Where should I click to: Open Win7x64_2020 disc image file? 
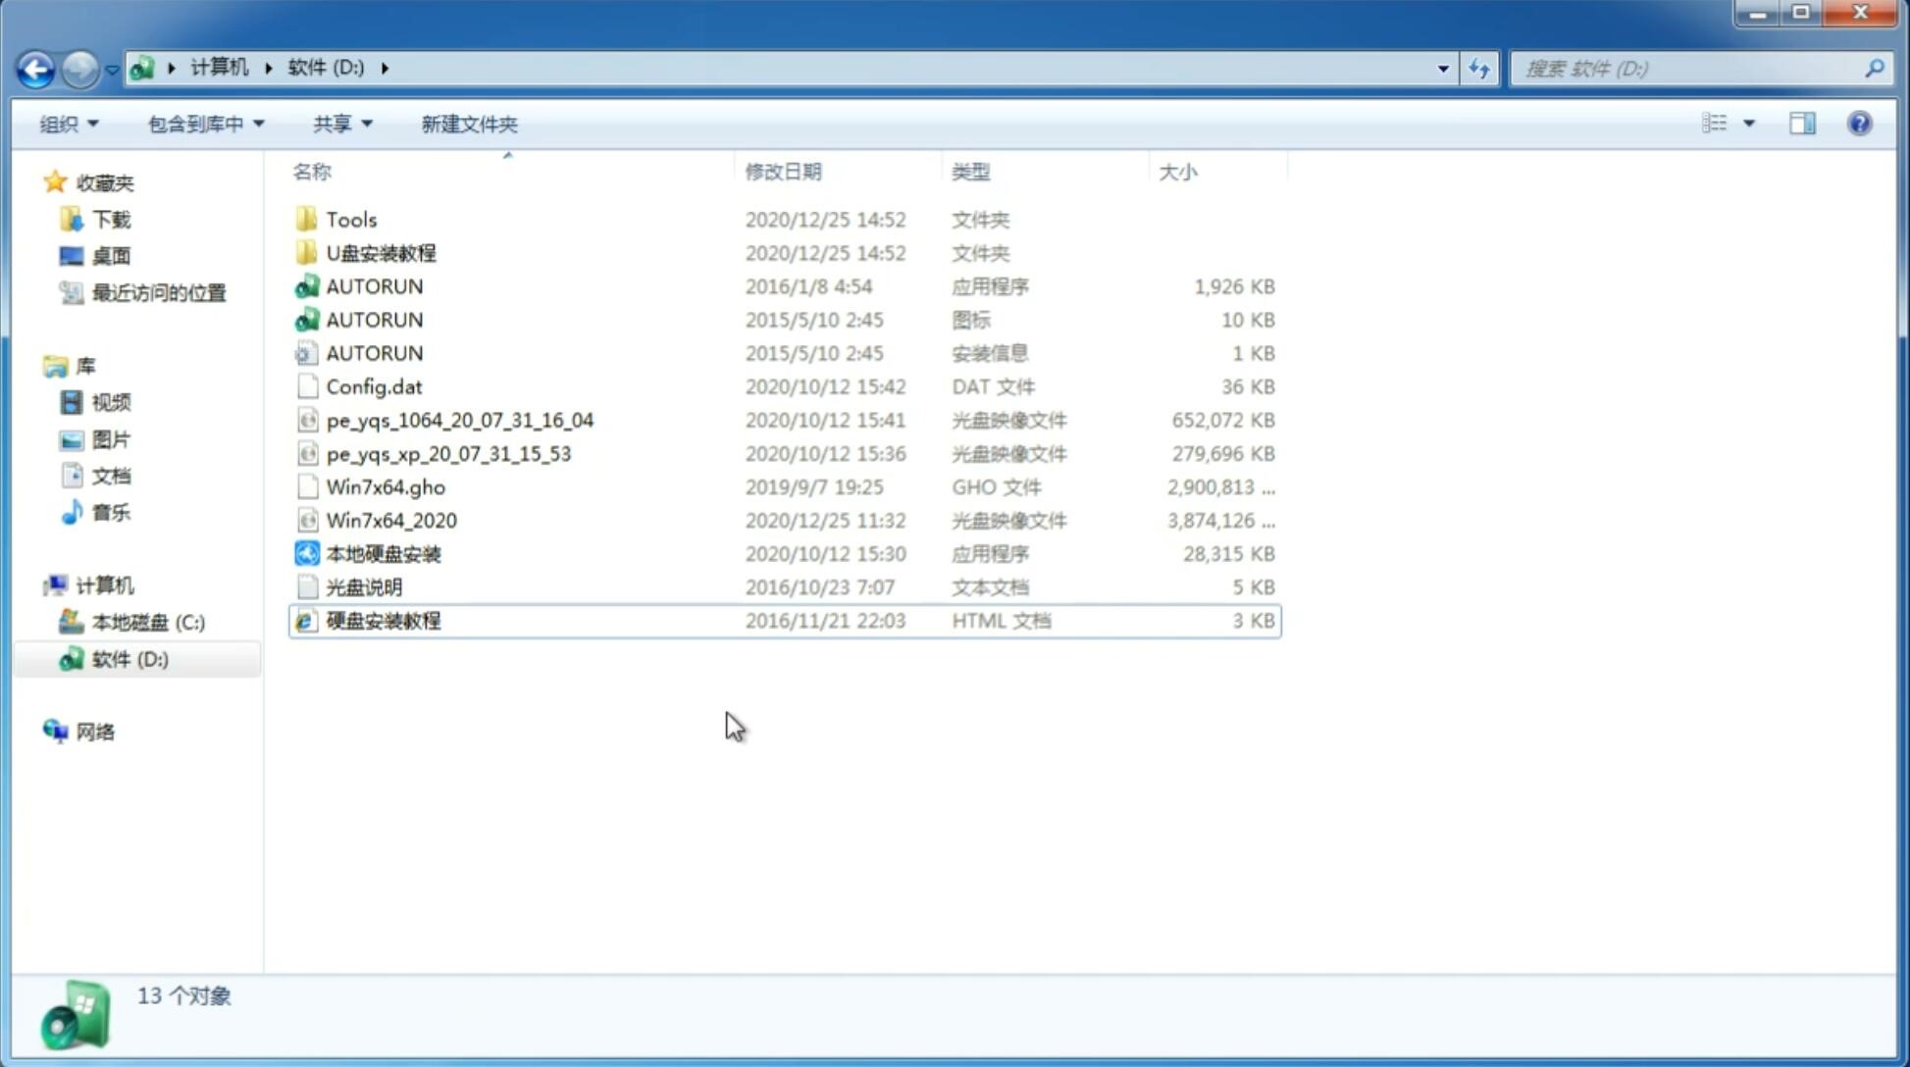click(x=389, y=521)
